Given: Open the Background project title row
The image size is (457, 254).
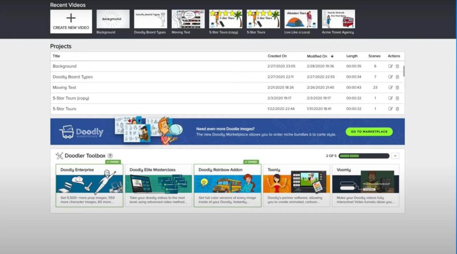Looking at the screenshot, I should point(64,66).
